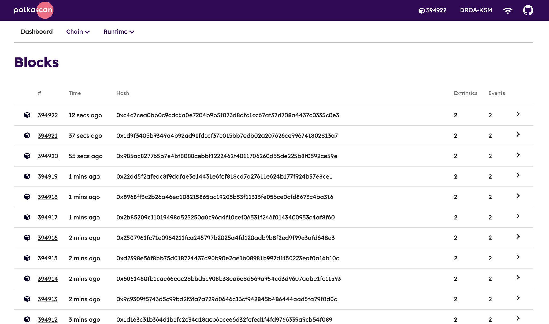The image size is (549, 324).
Task: Click the cube icon beside block 394918
Action: click(28, 197)
